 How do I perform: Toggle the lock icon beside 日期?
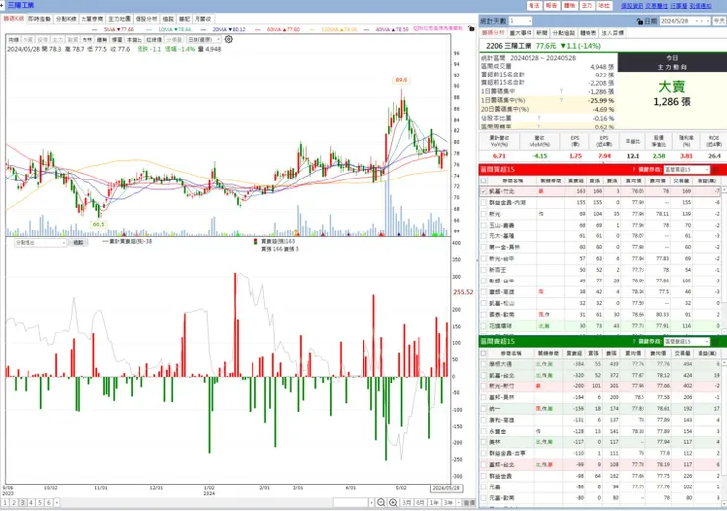point(640,21)
